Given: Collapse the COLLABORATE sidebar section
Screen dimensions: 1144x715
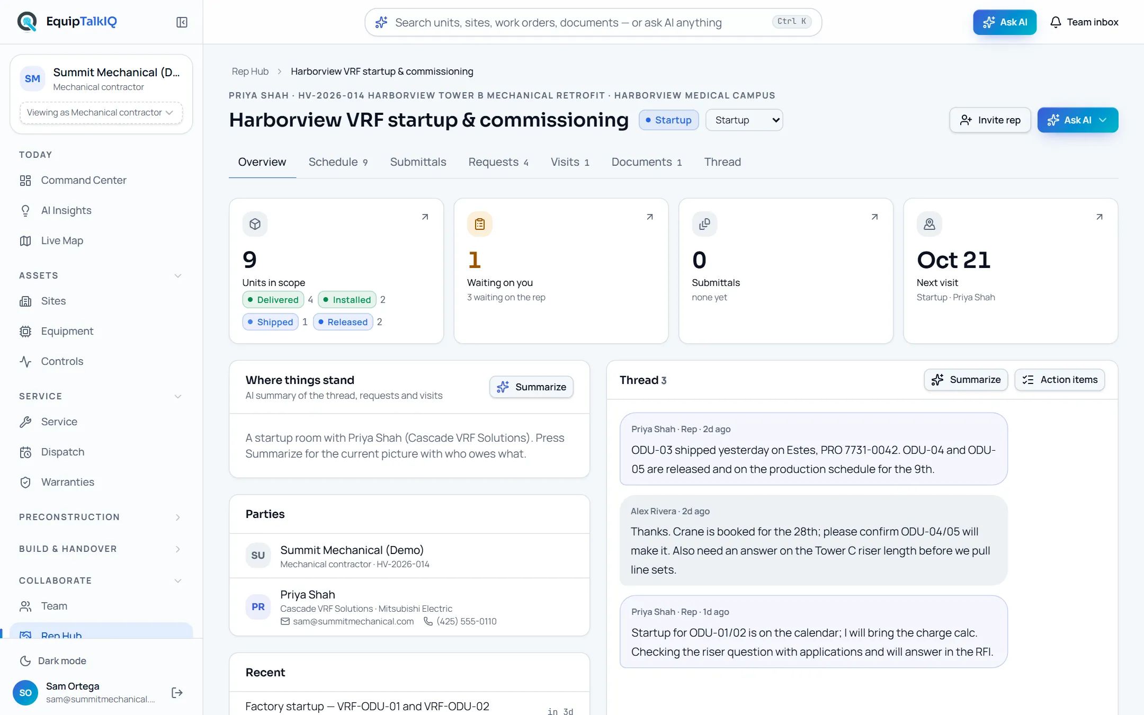Looking at the screenshot, I should 178,580.
